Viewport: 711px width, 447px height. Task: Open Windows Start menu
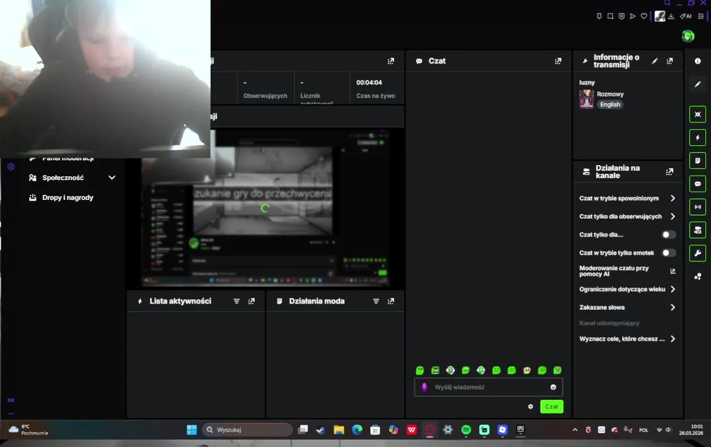[192, 430]
